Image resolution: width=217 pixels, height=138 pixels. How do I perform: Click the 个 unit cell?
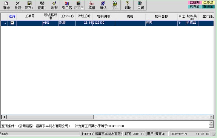tap(182, 23)
